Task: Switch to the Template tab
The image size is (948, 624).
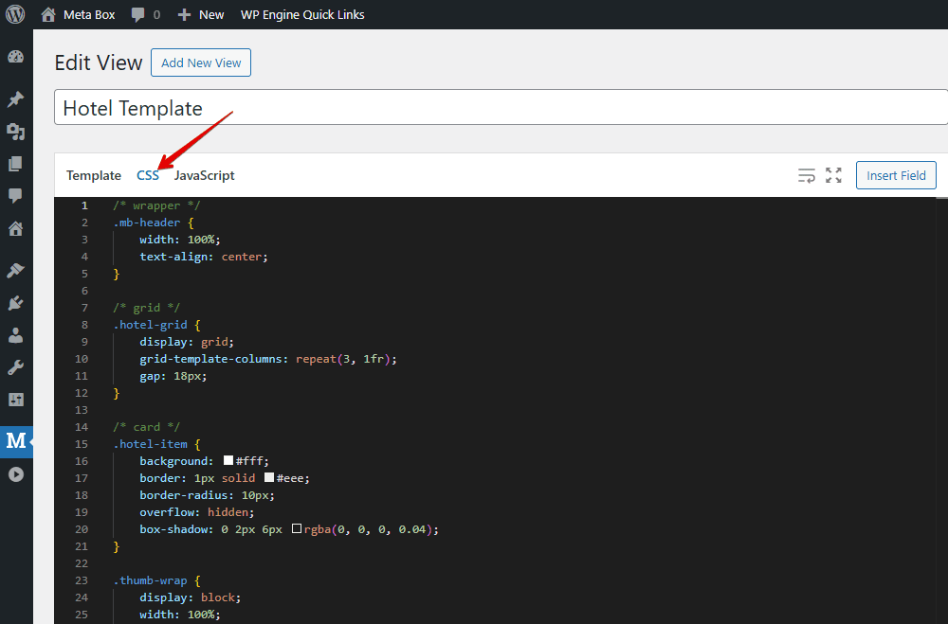Action: 94,175
